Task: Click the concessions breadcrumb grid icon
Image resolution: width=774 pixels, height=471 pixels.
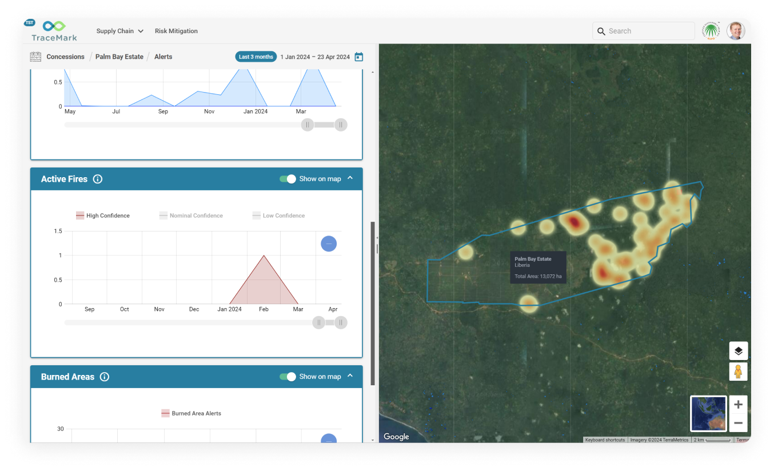Action: pos(35,57)
